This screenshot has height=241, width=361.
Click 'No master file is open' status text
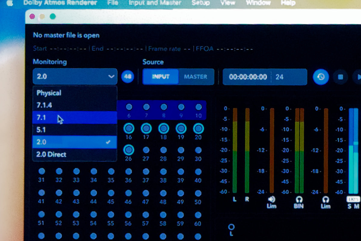(66, 35)
